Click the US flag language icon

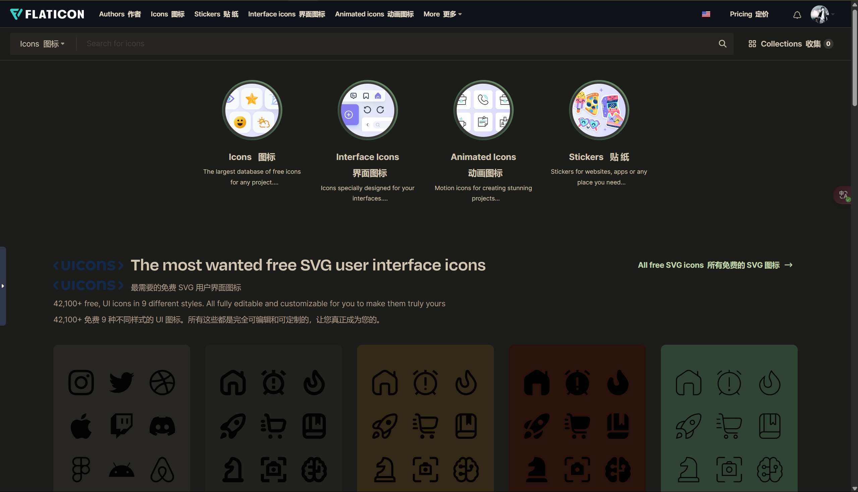pos(706,14)
